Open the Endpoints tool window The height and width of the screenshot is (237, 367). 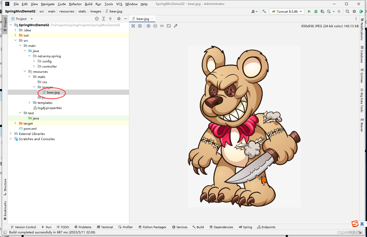coord(266,227)
